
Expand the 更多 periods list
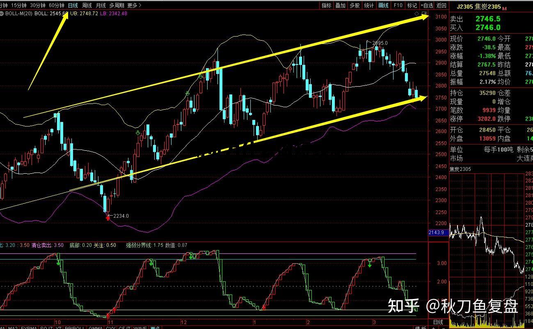click(134, 5)
